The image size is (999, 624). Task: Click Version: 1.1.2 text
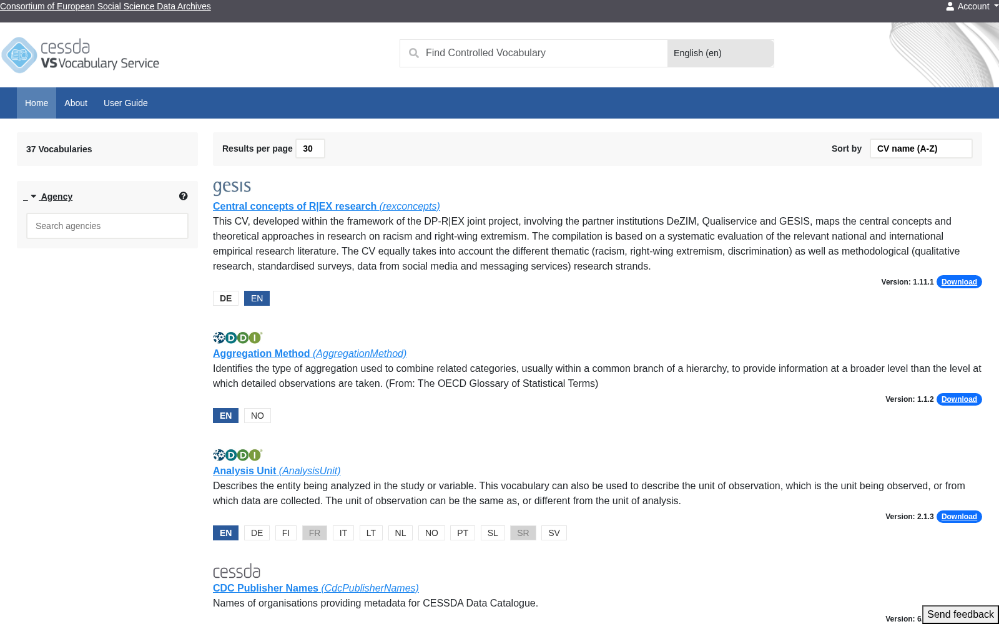click(909, 399)
